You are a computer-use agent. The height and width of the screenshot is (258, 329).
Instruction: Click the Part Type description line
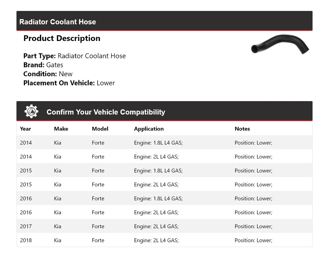[74, 56]
